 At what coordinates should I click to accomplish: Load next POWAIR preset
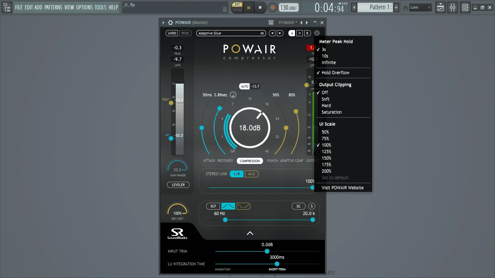pos(280,33)
